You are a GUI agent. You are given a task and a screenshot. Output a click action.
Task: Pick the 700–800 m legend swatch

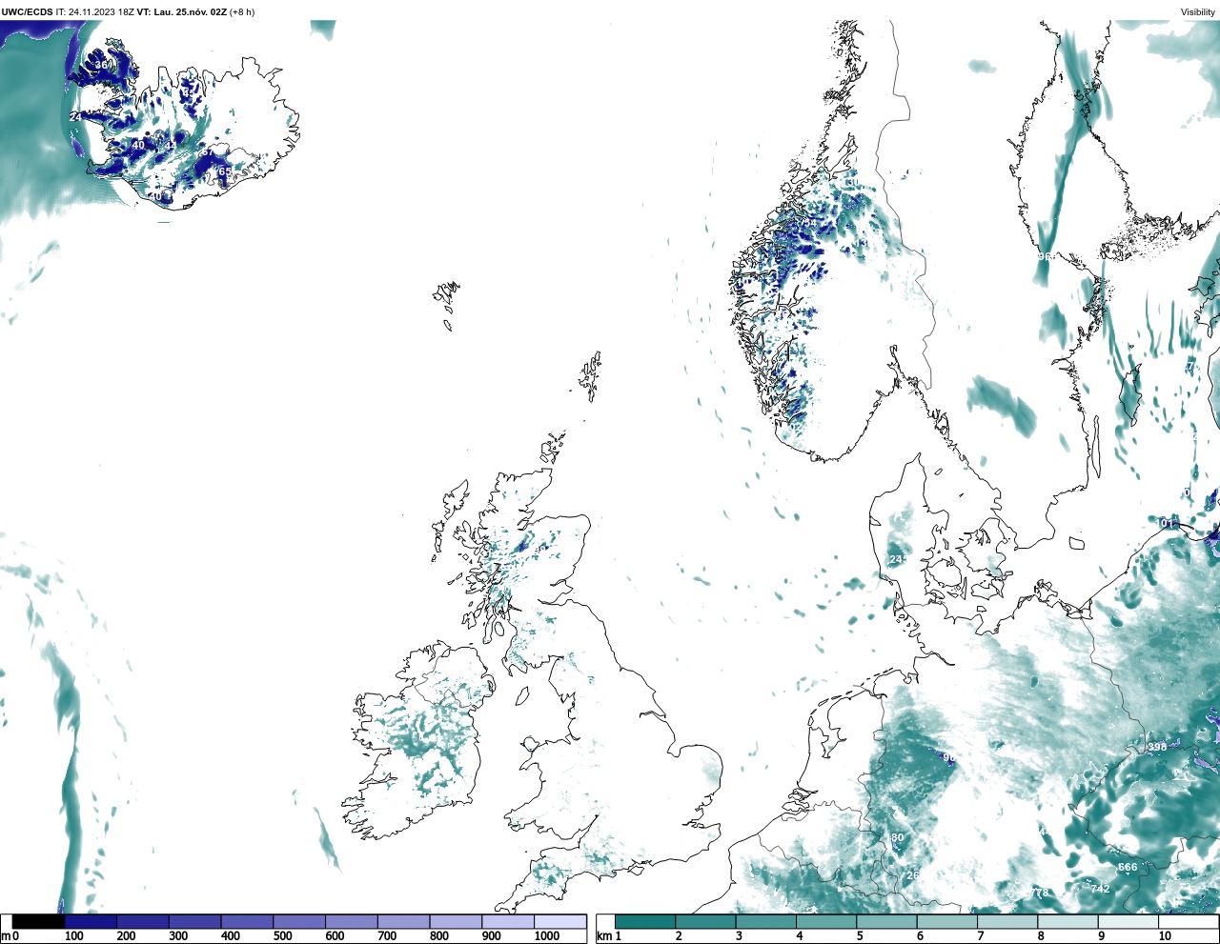coord(403,922)
